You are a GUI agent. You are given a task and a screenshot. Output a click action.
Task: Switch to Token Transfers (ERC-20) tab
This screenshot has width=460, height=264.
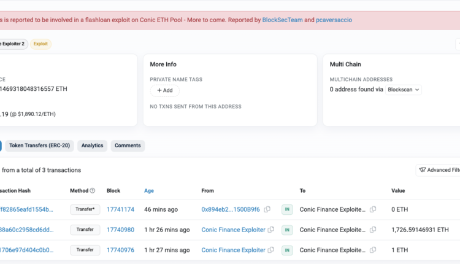(40, 146)
